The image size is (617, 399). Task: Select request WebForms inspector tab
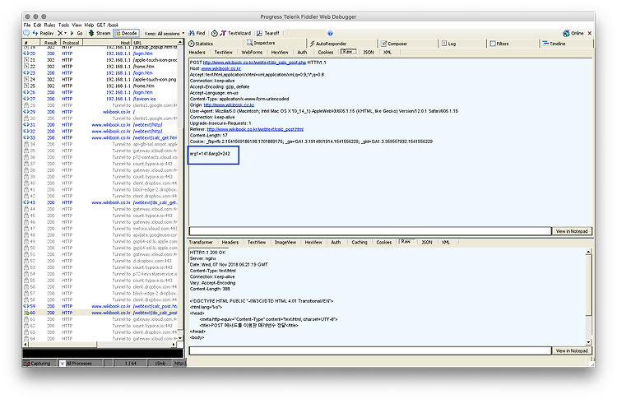point(252,53)
